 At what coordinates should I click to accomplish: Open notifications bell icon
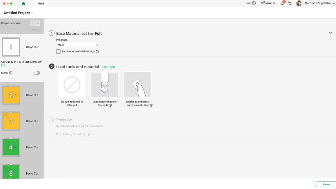pos(283,3)
